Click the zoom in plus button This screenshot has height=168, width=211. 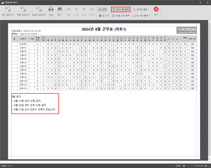coord(206,165)
